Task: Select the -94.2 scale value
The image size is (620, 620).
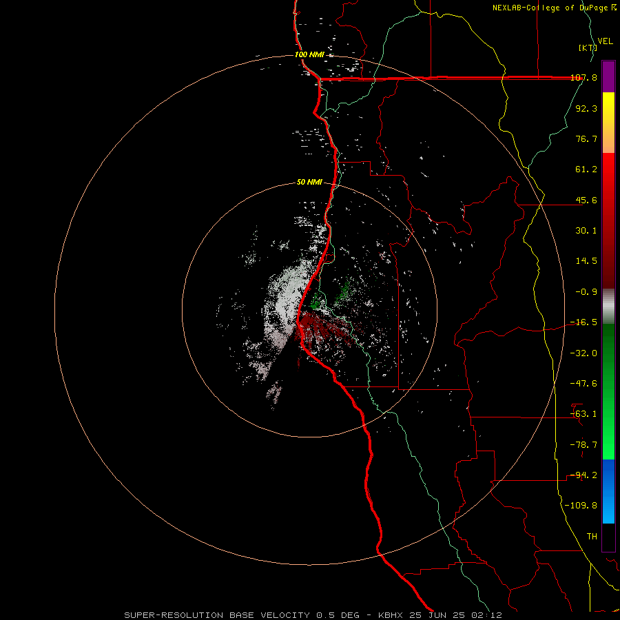Action: coord(583,475)
